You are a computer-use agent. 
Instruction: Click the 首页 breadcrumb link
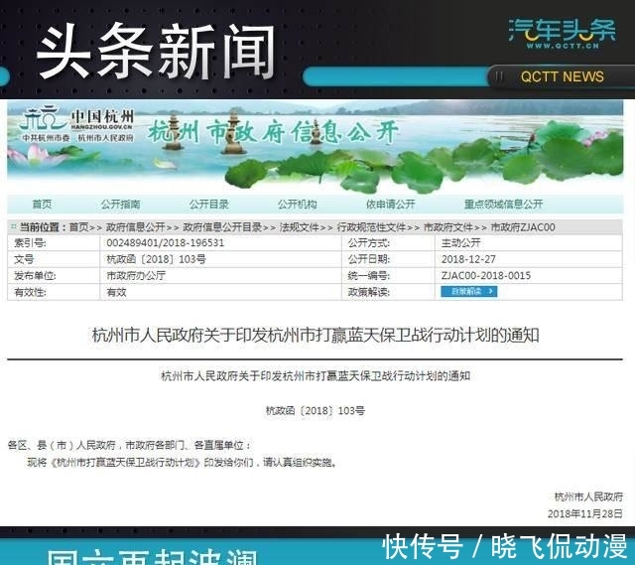pyautogui.click(x=79, y=227)
